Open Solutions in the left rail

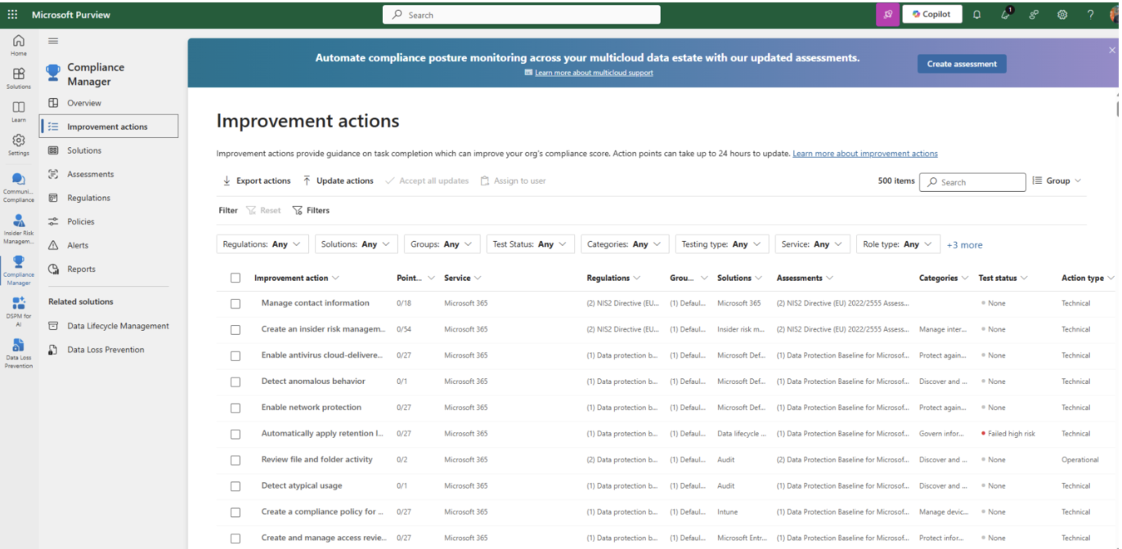(19, 78)
